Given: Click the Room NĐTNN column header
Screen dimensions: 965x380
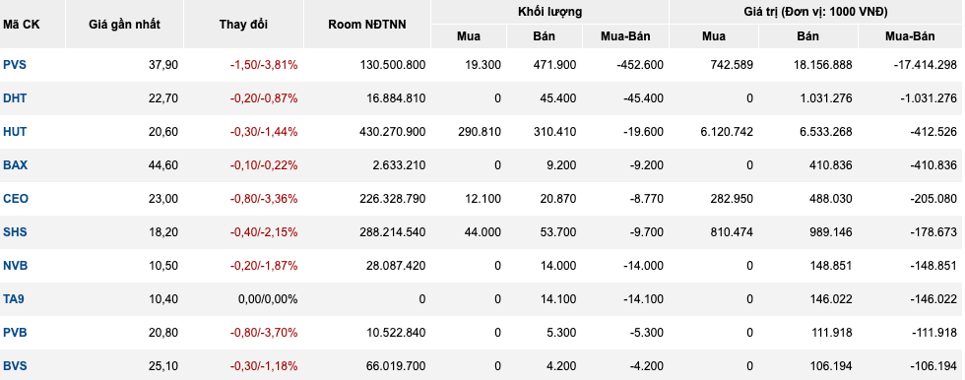Looking at the screenshot, I should point(366,25).
